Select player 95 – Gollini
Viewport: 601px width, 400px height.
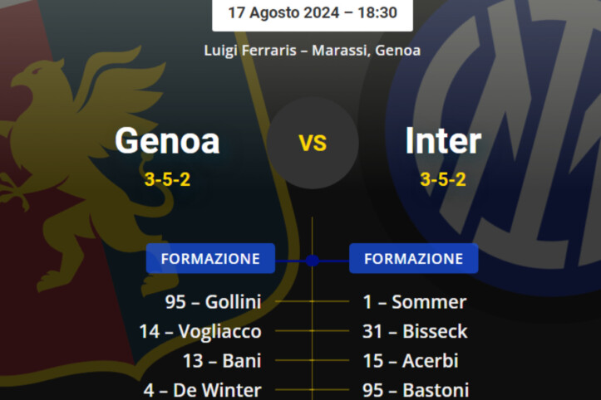[x=213, y=302]
